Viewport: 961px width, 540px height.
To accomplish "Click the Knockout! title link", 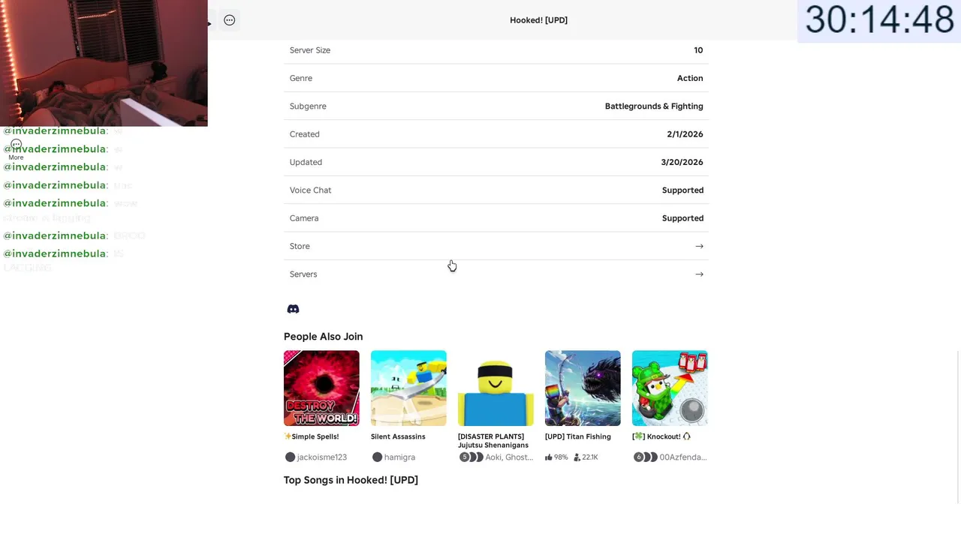I will click(x=661, y=436).
